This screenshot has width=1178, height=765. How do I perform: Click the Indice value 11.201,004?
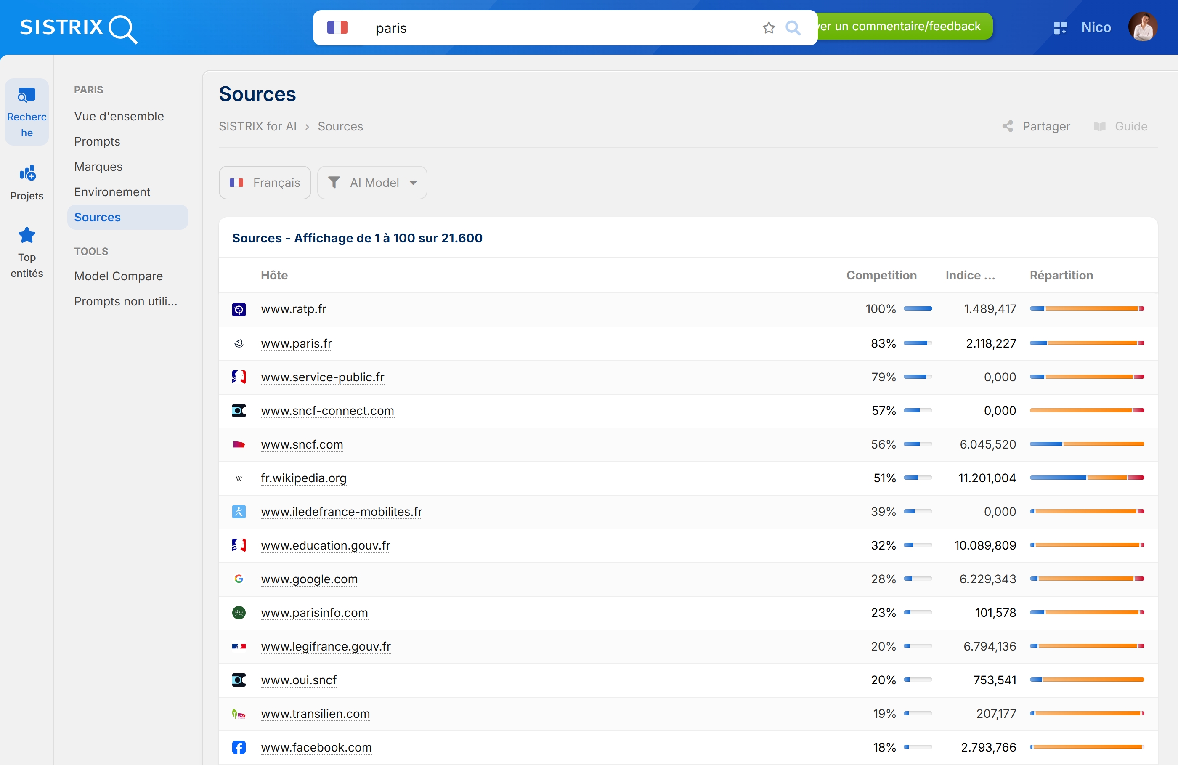click(x=987, y=478)
